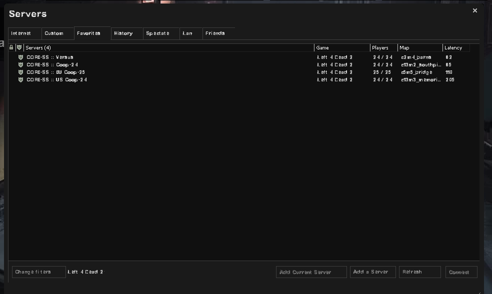Viewport: 492px width, 294px height.
Task: Click the Refresh button
Action: point(419,272)
